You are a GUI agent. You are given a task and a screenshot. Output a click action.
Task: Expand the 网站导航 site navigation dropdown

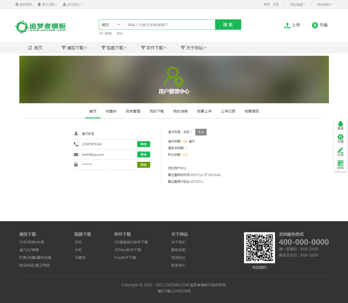coord(324,4)
